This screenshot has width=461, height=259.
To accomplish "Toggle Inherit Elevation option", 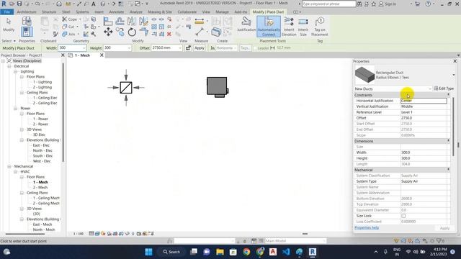I will (289, 27).
